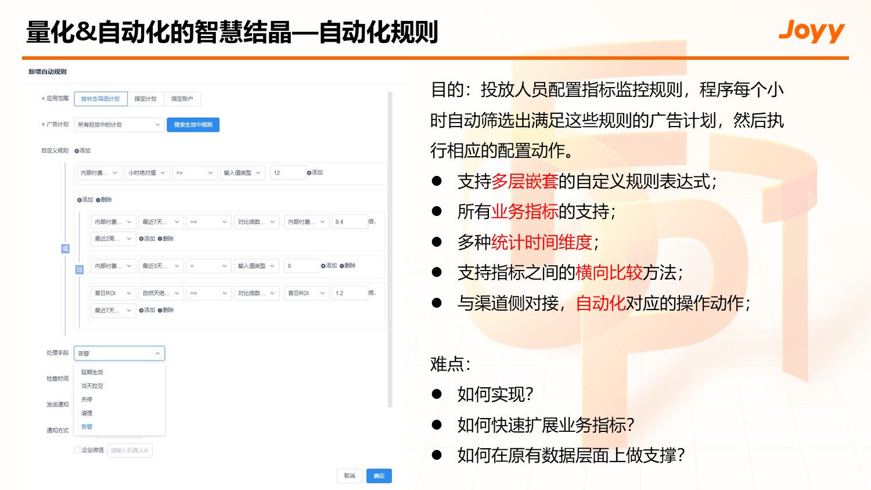Screen dimensions: 871x490
Task: Open the 最近3天 dropdown
Action: tap(161, 266)
